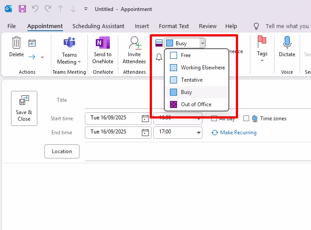Switch to the Scheduling Assistant tab

pyautogui.click(x=98, y=26)
